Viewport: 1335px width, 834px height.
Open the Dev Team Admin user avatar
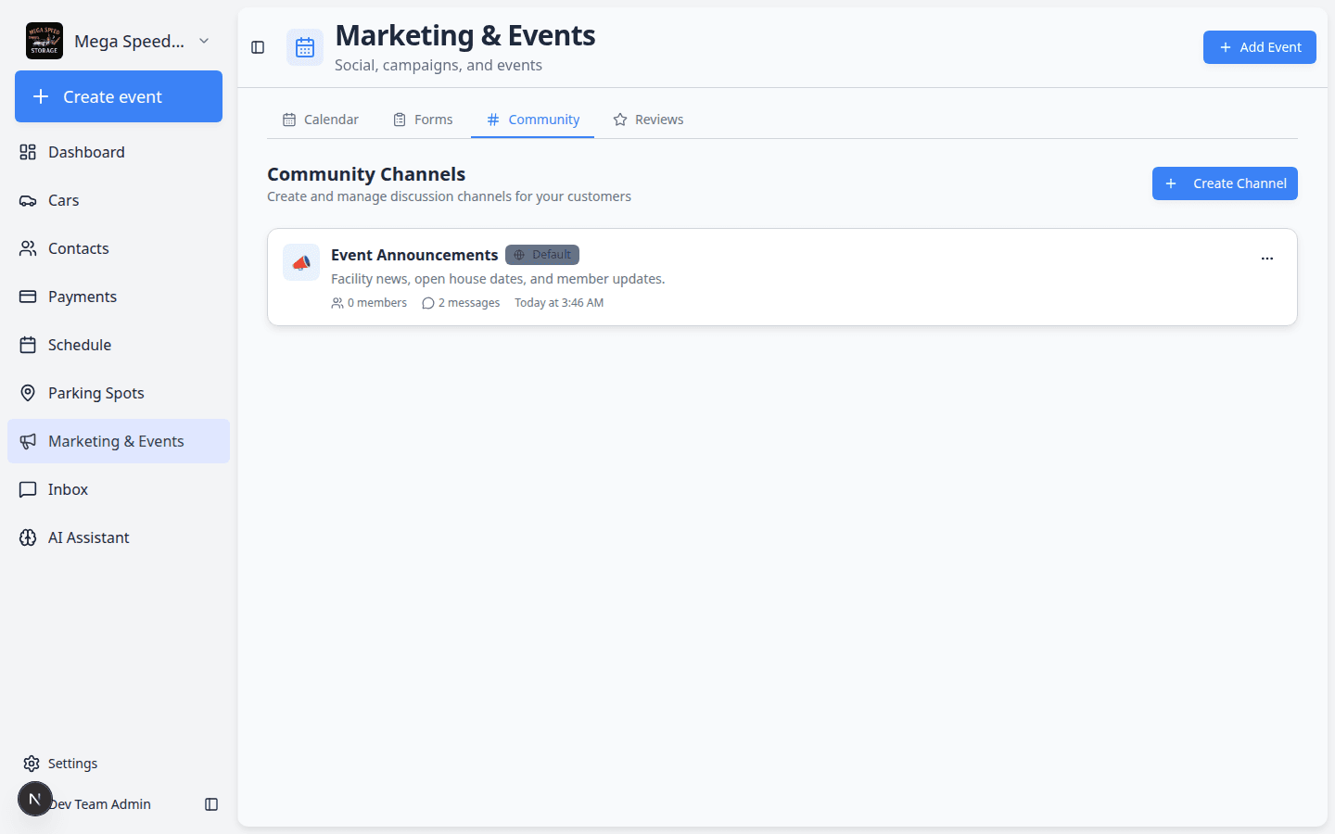point(35,799)
